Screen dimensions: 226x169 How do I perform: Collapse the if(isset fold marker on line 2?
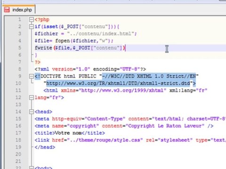coord(32,27)
